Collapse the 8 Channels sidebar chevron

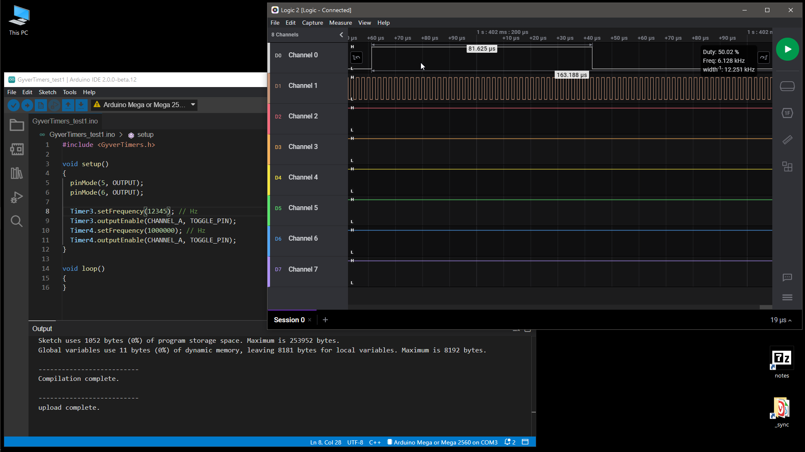tap(341, 35)
